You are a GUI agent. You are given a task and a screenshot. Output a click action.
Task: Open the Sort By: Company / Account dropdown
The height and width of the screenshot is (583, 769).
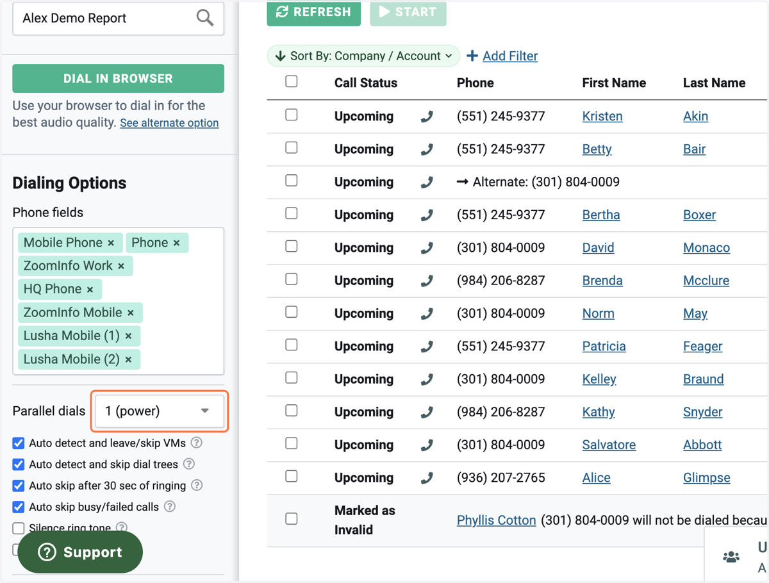(363, 56)
